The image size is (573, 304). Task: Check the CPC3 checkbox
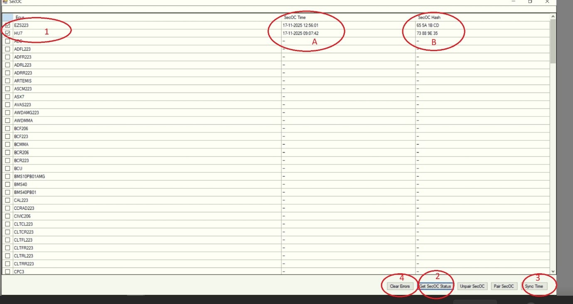point(7,272)
